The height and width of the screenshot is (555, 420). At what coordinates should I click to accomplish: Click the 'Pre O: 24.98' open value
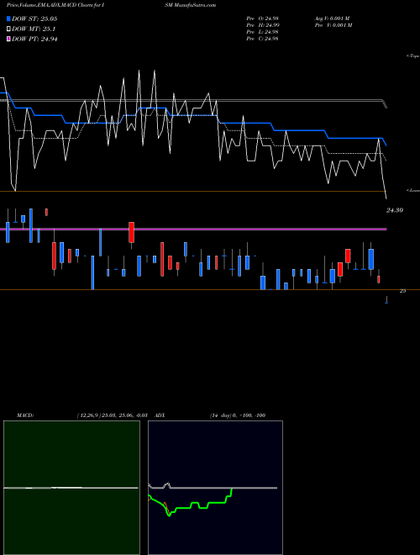click(x=262, y=18)
